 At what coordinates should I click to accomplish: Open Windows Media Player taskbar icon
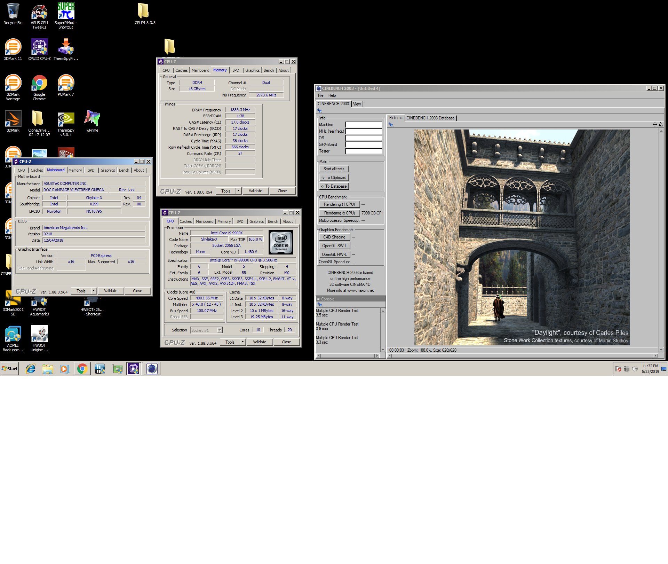pyautogui.click(x=65, y=369)
